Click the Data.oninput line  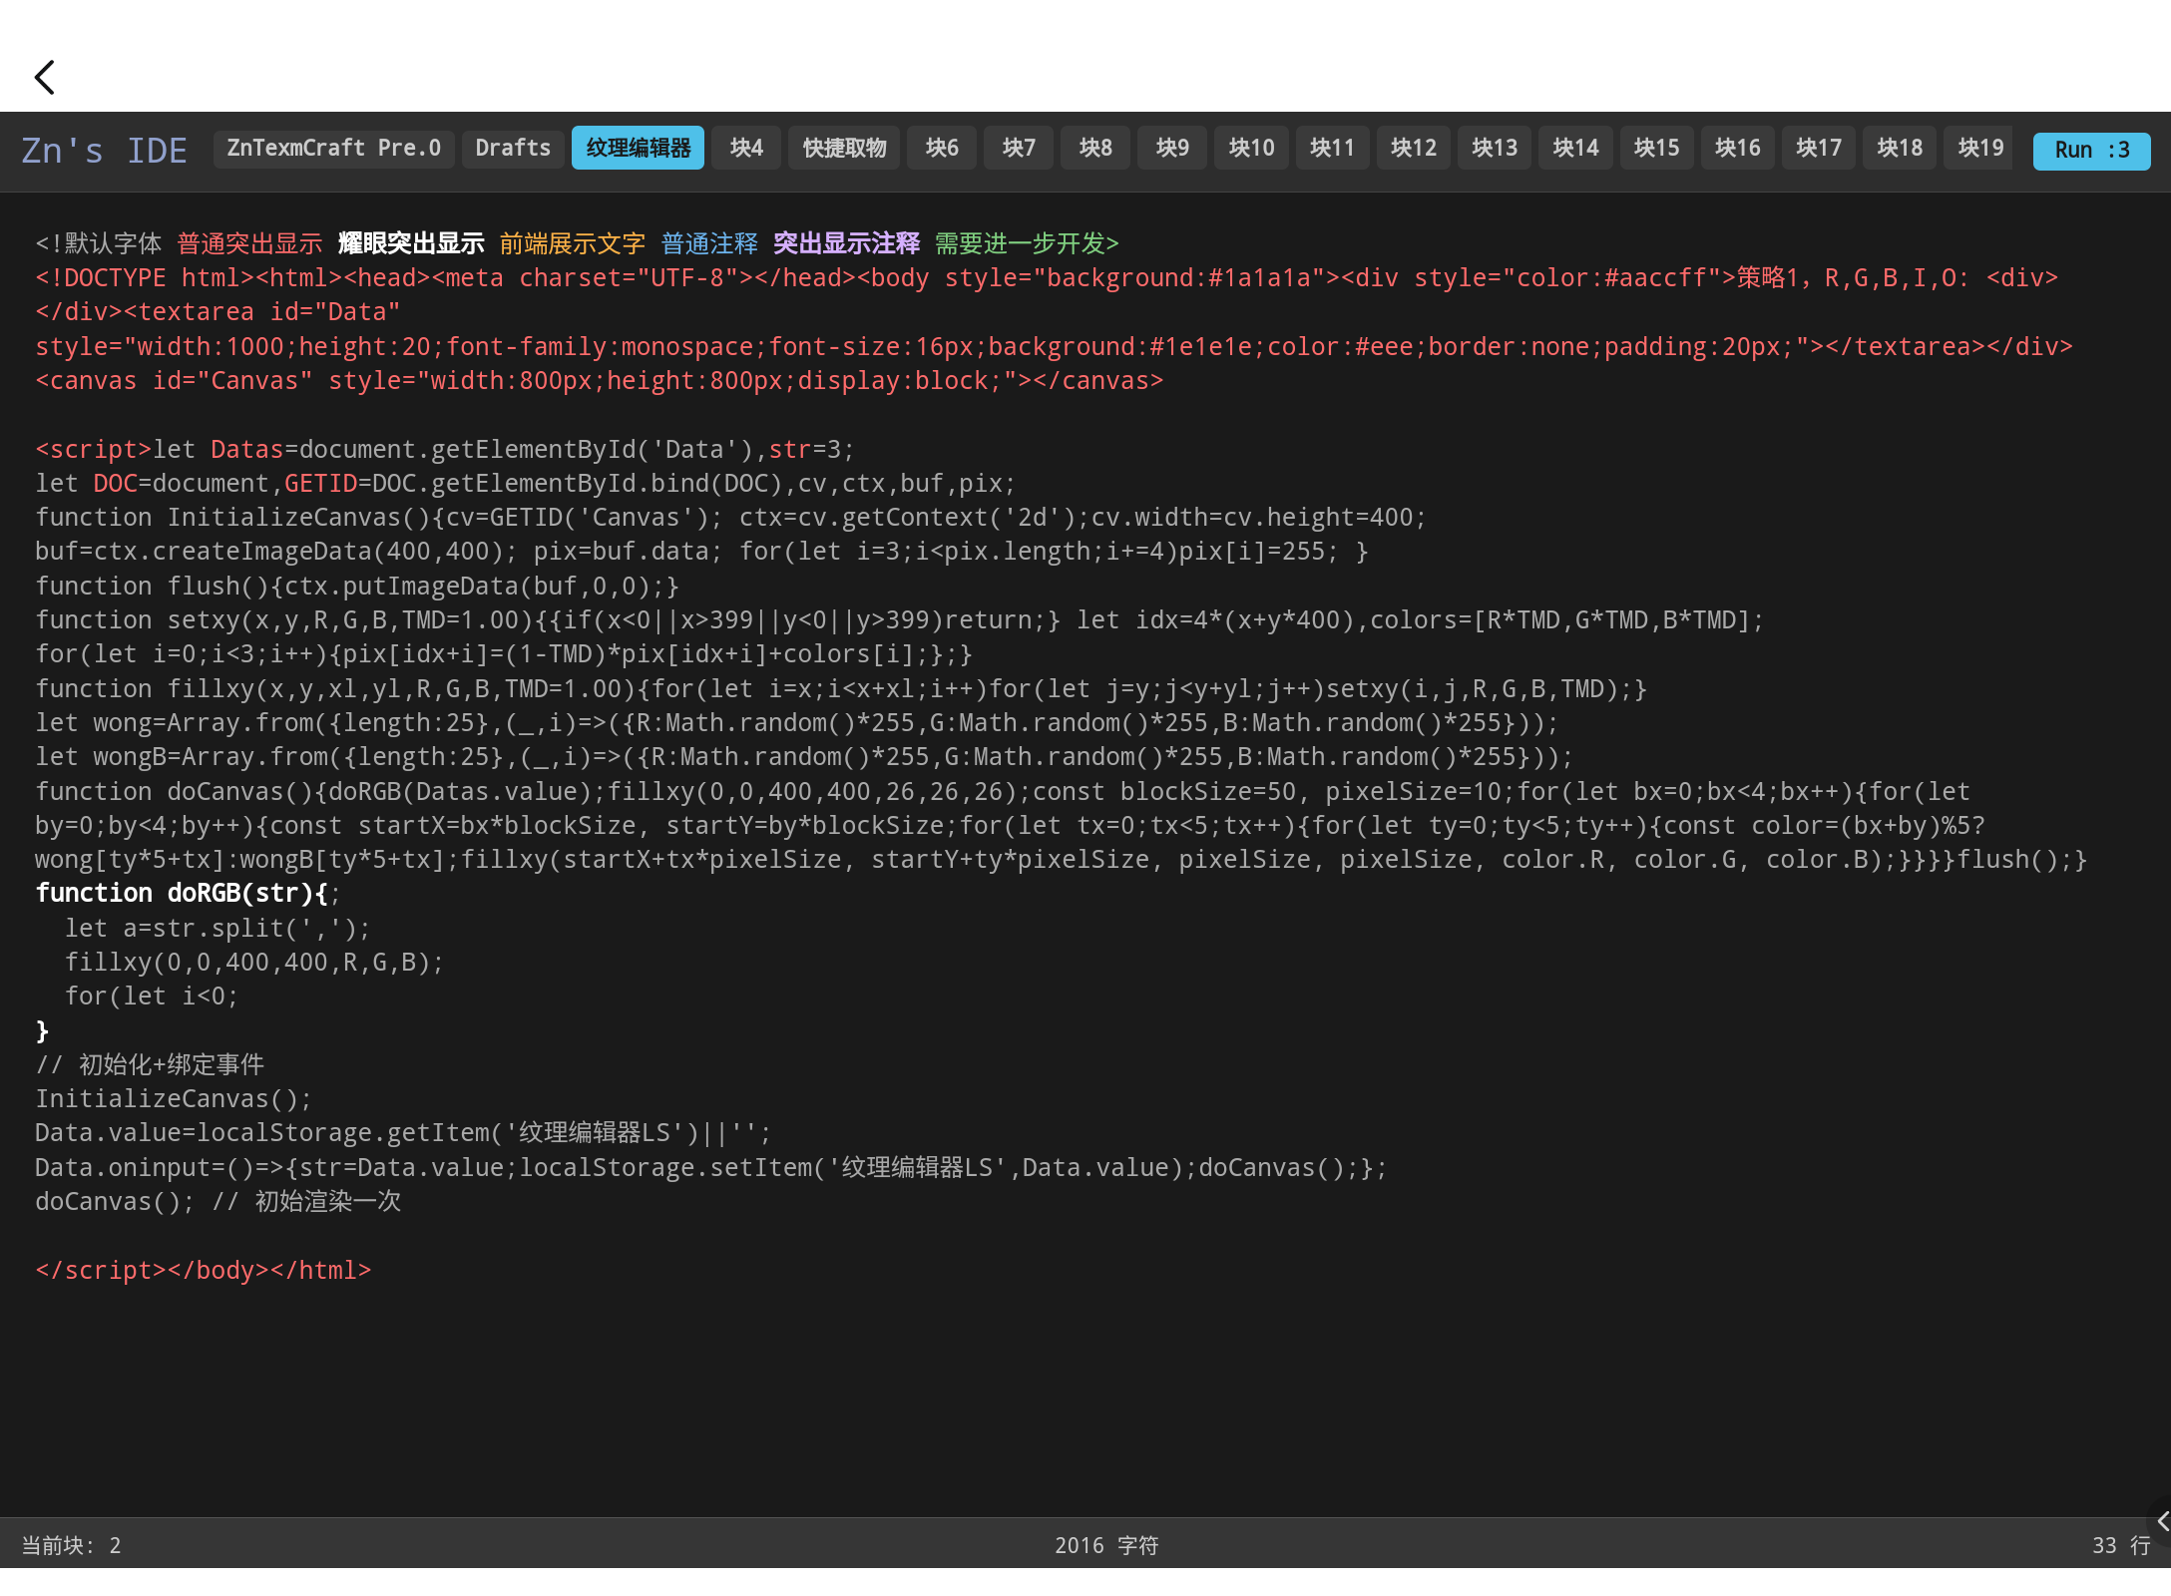pos(711,1167)
